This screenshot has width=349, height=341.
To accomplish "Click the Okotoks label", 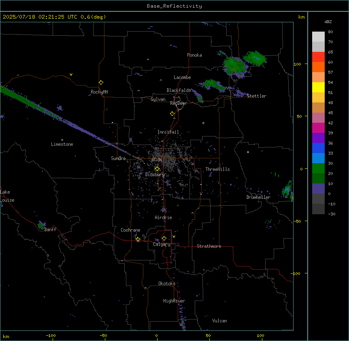I will [167, 283].
